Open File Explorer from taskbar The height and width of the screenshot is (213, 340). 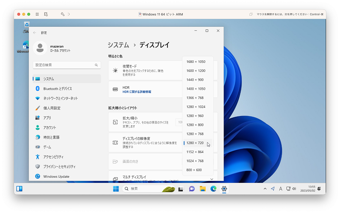coord(203,189)
